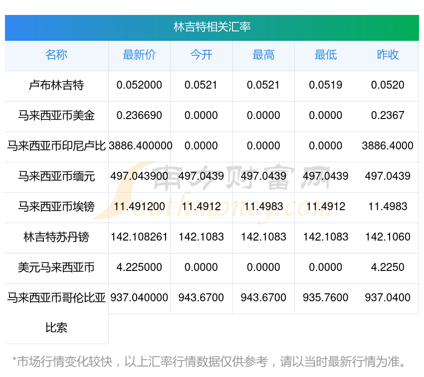Select the lowest value 935.7600
Image resolution: width=424 pixels, height=377 pixels.
(x=326, y=298)
